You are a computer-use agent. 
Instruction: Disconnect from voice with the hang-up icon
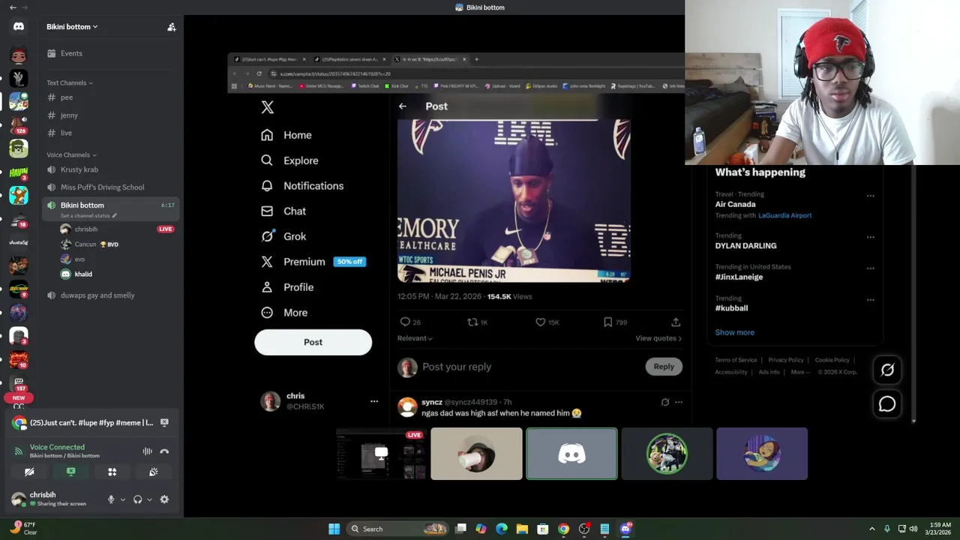click(164, 451)
